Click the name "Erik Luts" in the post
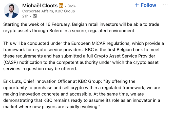This screenshot has width=173, height=113. 13,81
